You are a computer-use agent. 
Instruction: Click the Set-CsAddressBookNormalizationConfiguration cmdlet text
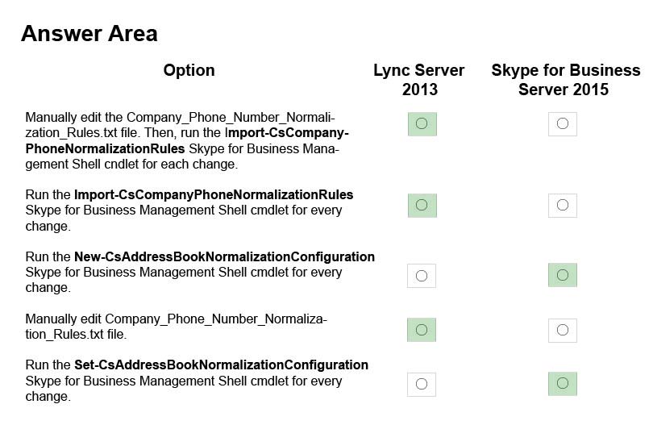(x=221, y=365)
